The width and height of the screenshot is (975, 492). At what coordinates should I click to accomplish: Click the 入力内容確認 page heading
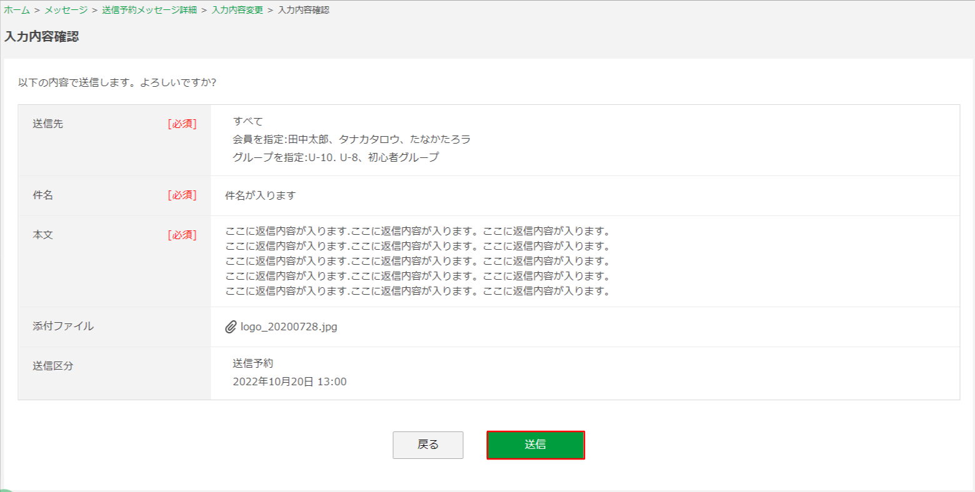(42, 37)
